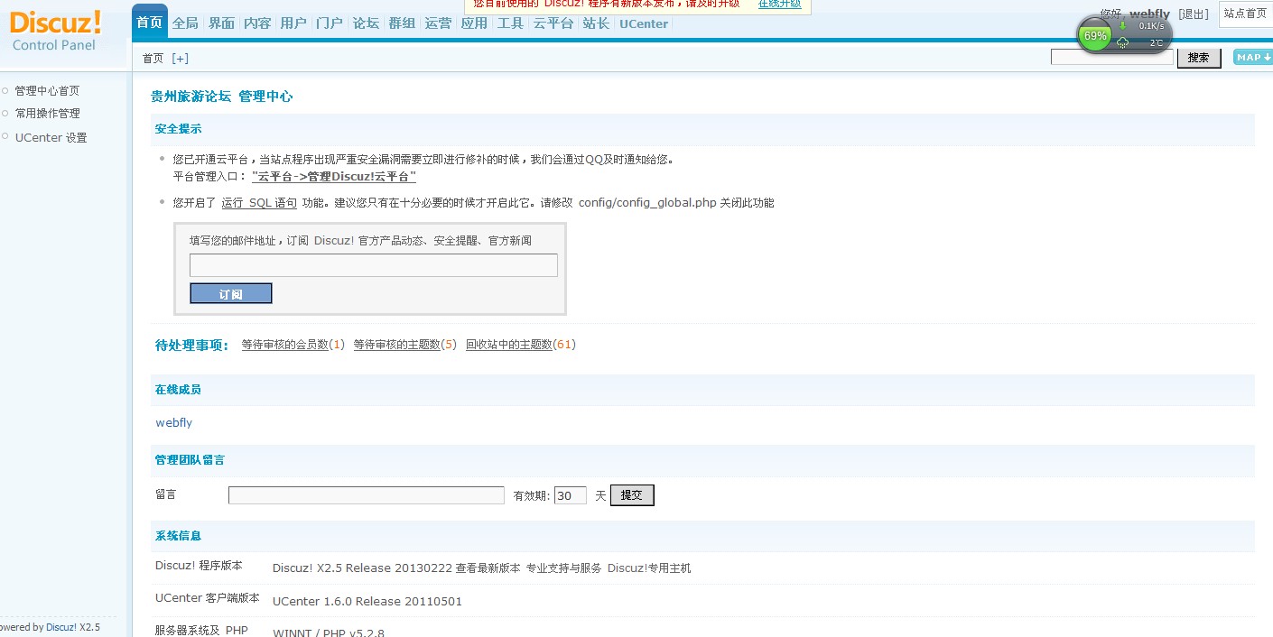Open the 运营 tab
Viewport: 1273px width, 637px height.
[438, 23]
